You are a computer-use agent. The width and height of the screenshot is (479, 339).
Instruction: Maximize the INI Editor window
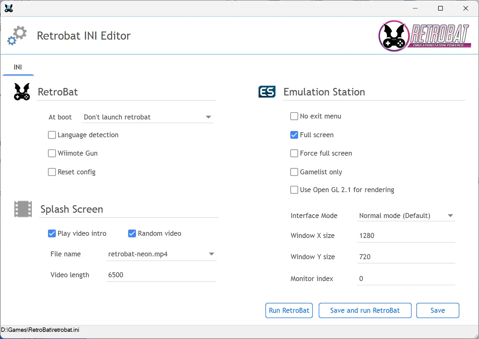point(440,8)
